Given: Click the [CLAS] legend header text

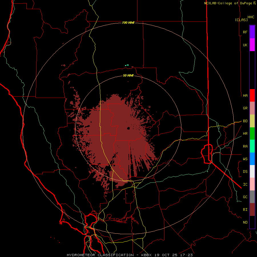Looking at the screenshot, I should click(241, 20).
